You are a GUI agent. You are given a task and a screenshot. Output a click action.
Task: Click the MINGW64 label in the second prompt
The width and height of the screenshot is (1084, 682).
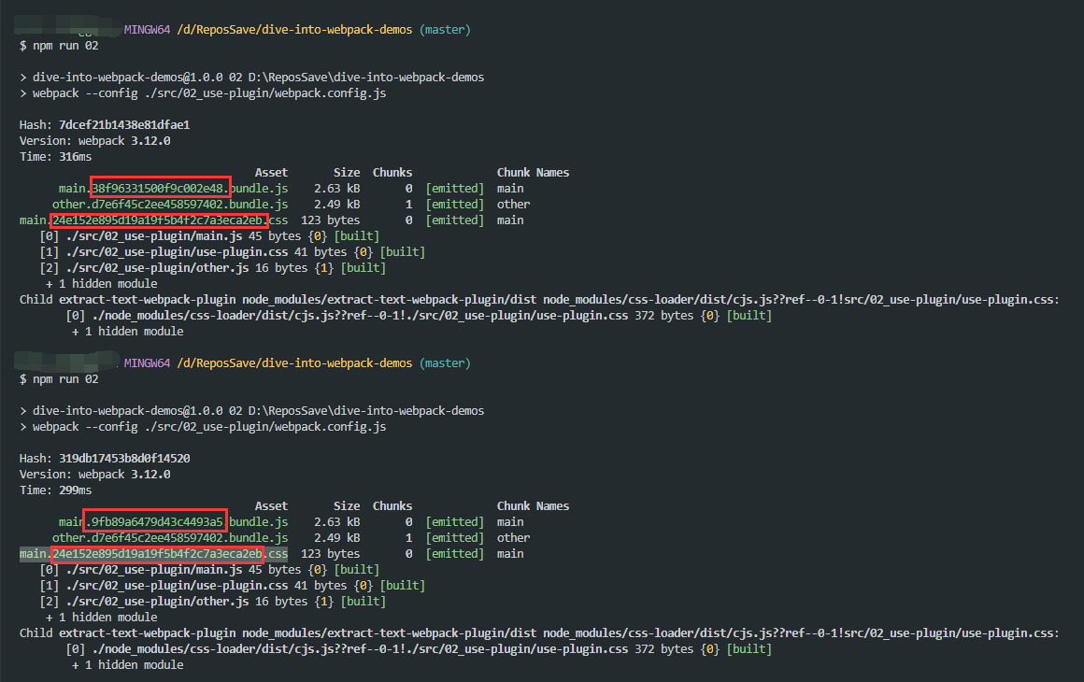[148, 363]
